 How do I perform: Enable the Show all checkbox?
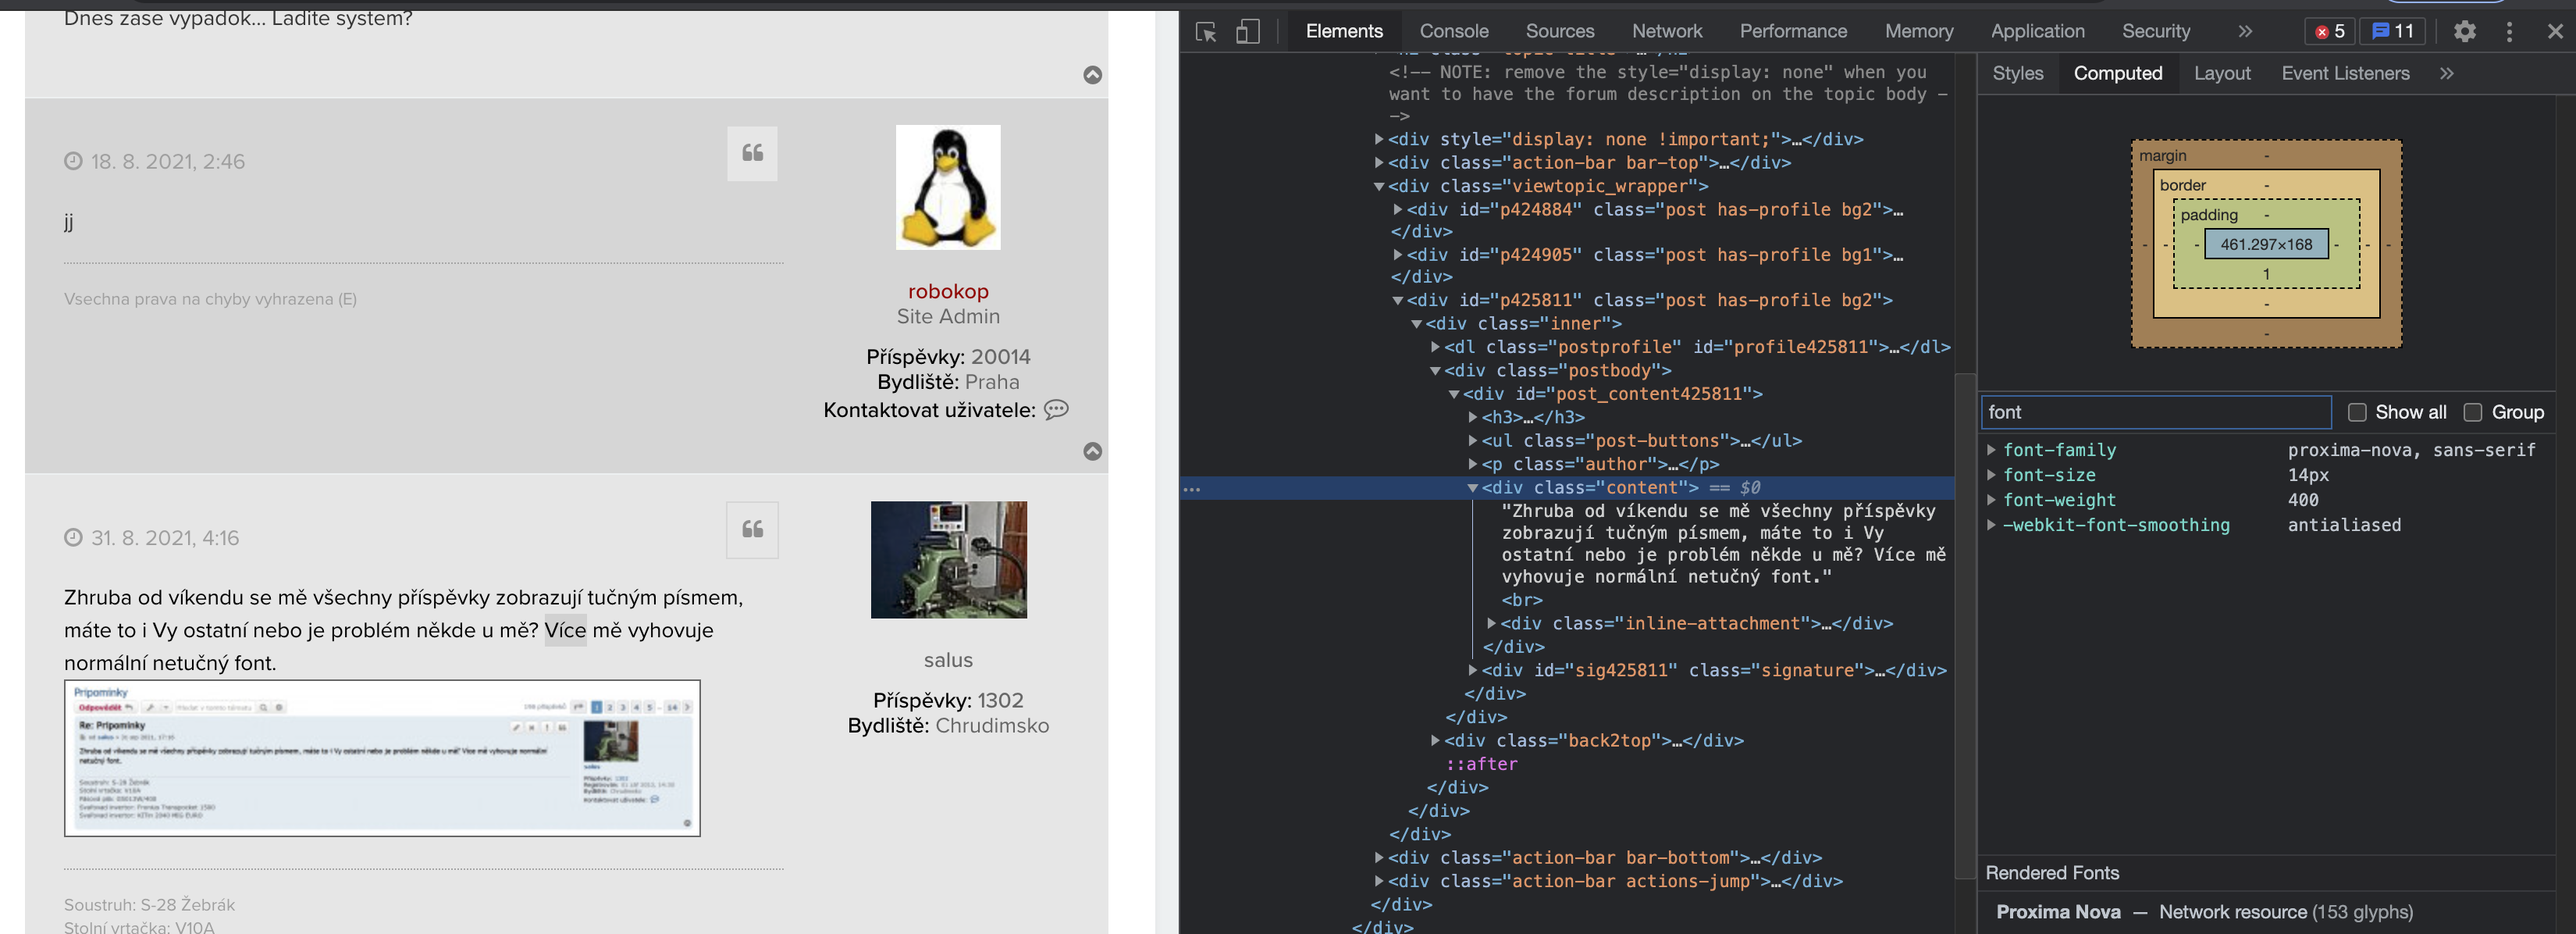(2357, 412)
